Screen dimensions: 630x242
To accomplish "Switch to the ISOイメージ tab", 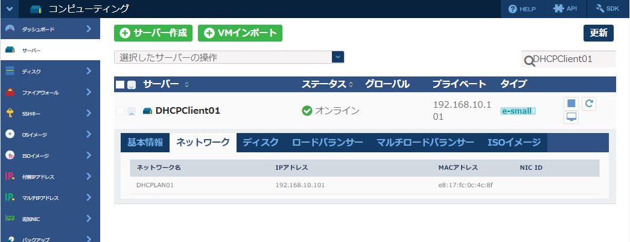I will (514, 143).
